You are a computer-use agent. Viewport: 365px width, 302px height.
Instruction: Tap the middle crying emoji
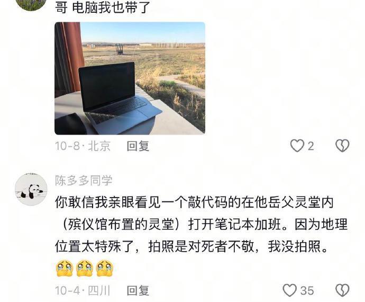[x=85, y=269]
